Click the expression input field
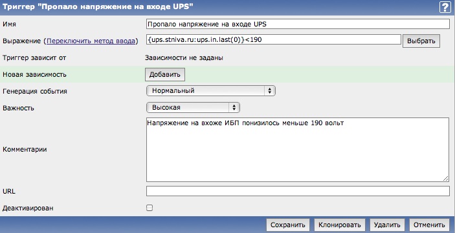The image size is (455, 233). click(274, 39)
